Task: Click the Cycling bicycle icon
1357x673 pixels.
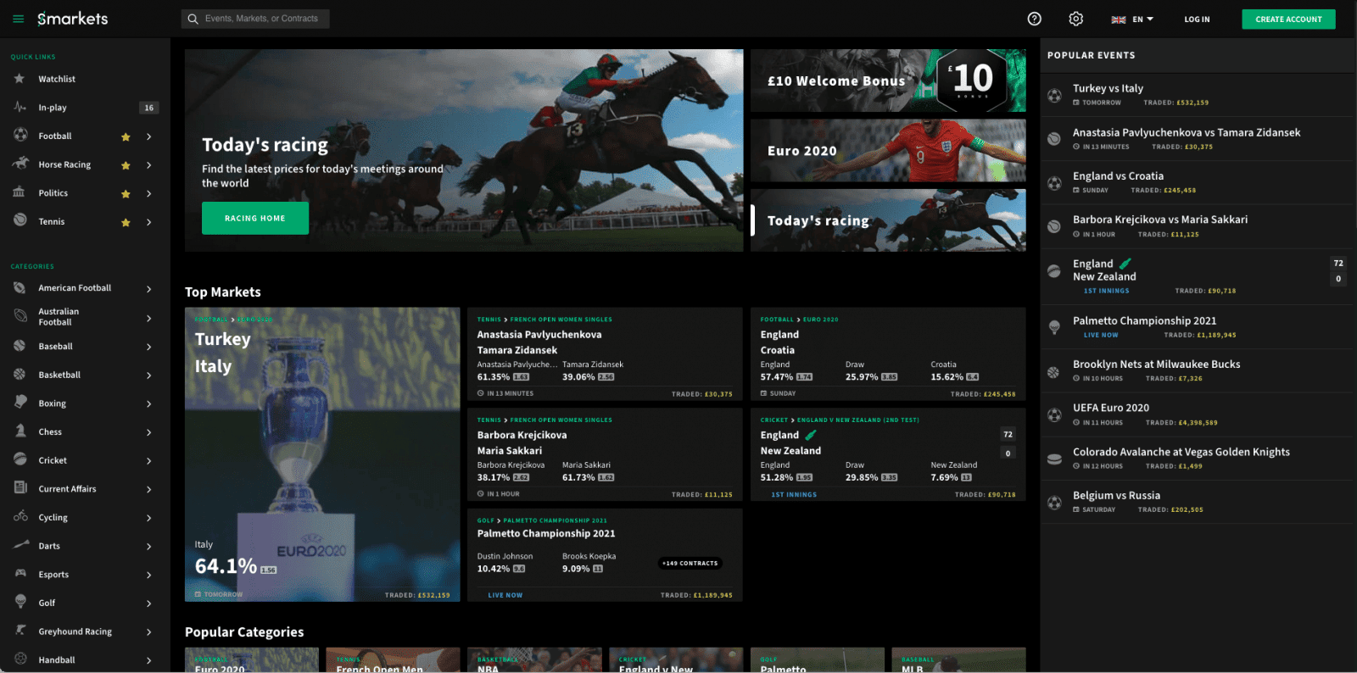Action: tap(20, 516)
